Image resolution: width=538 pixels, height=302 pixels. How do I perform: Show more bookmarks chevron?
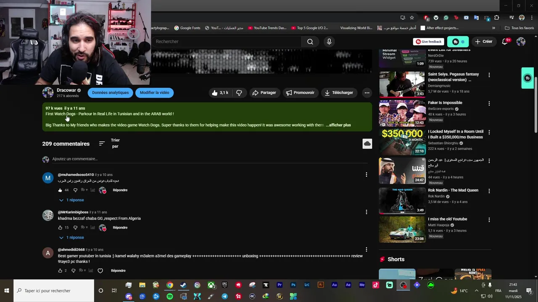click(493, 28)
